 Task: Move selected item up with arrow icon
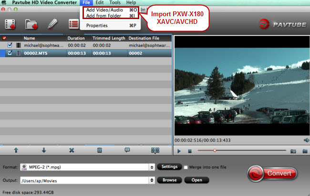tap(16, 150)
